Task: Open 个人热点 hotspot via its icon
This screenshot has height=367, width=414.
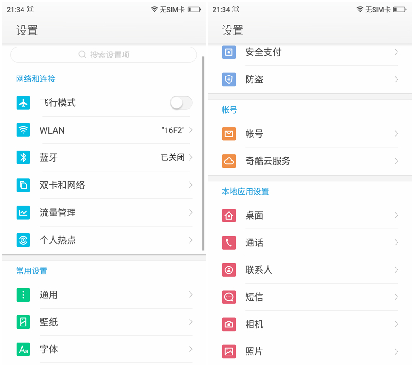Action: [x=23, y=240]
